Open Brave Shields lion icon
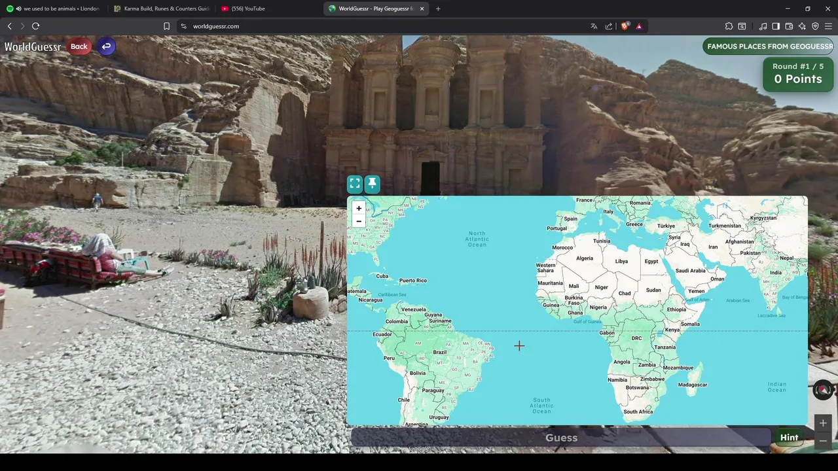This screenshot has width=838, height=471. [x=625, y=26]
